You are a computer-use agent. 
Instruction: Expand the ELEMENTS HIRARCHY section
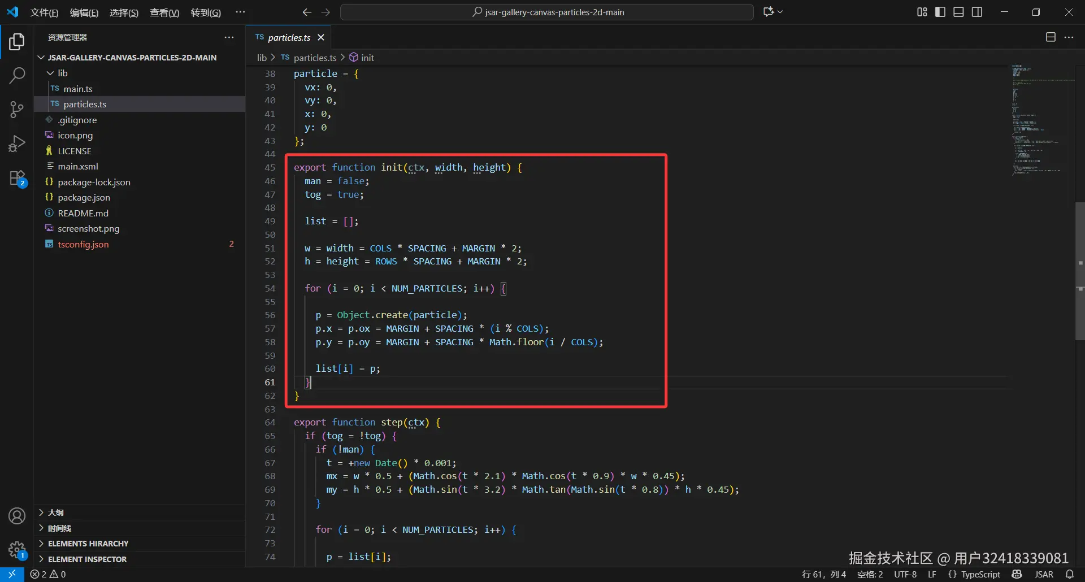click(x=88, y=544)
